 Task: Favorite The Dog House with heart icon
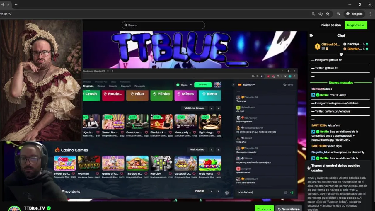tap(146, 174)
